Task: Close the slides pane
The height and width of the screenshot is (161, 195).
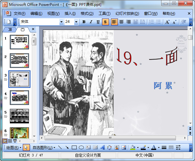Action: click(x=33, y=29)
